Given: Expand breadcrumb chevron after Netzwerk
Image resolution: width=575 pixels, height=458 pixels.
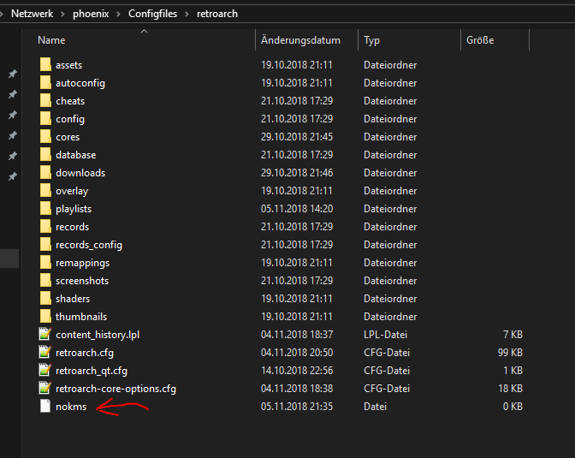Looking at the screenshot, I should 62,14.
